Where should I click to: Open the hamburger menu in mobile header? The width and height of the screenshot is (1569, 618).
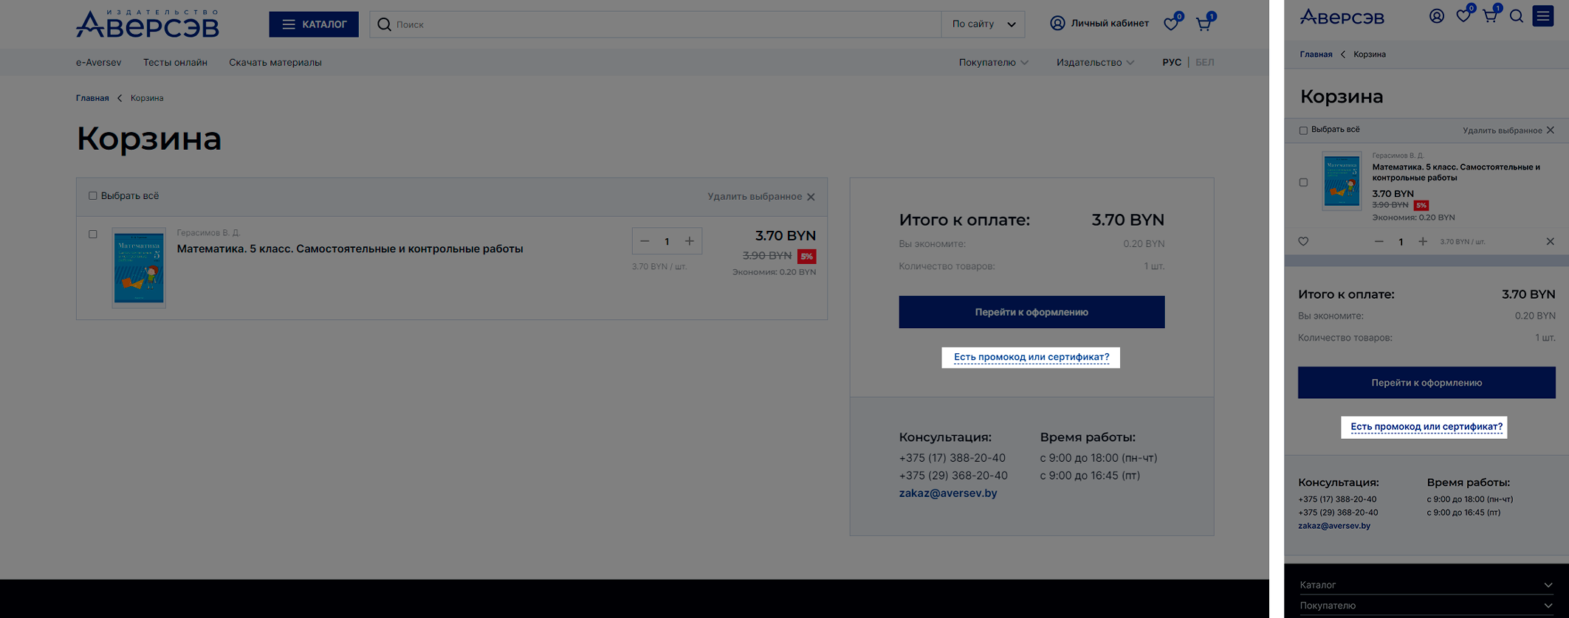(1542, 16)
